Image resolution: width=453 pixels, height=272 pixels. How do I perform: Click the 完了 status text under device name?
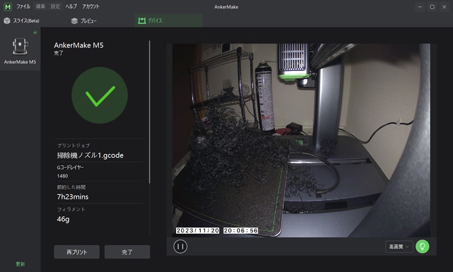pyautogui.click(x=59, y=53)
